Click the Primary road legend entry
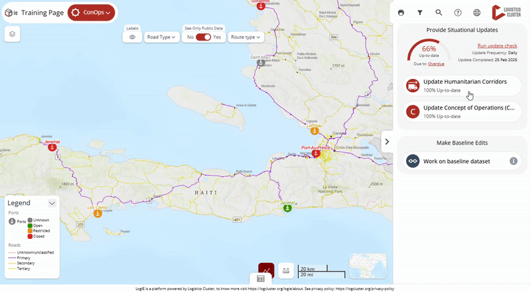The image size is (531, 292). (19, 258)
